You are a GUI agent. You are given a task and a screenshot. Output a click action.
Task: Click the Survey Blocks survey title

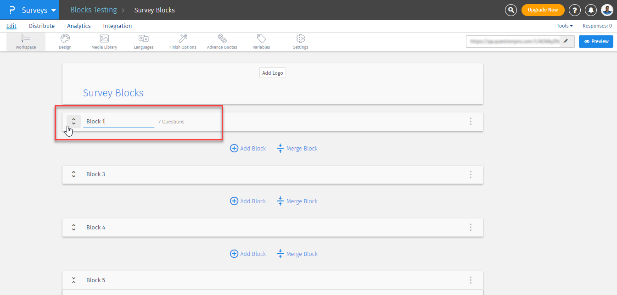[x=113, y=93]
